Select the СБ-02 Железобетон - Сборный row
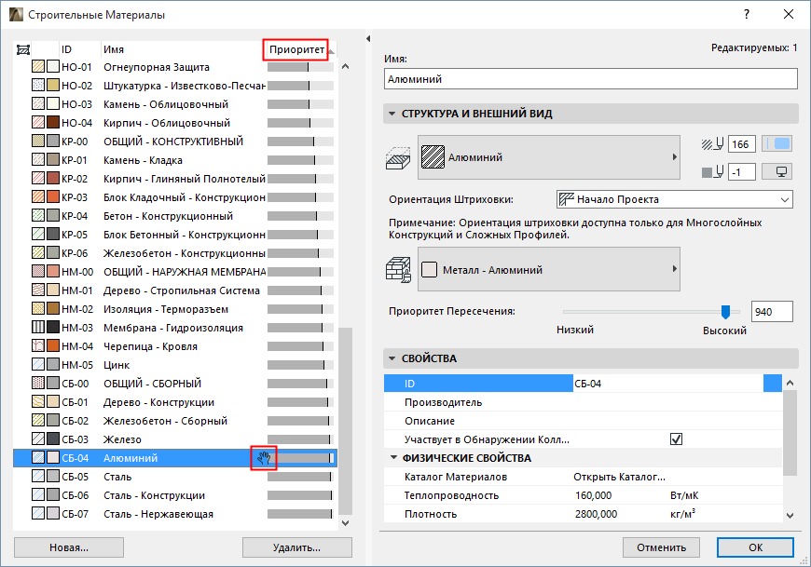This screenshot has width=811, height=567. pyautogui.click(x=175, y=420)
